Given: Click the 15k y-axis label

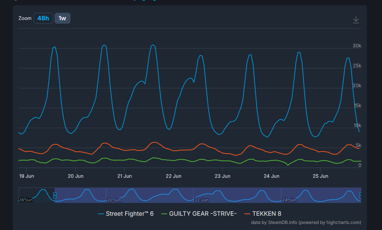Looking at the screenshot, I should coord(358,106).
